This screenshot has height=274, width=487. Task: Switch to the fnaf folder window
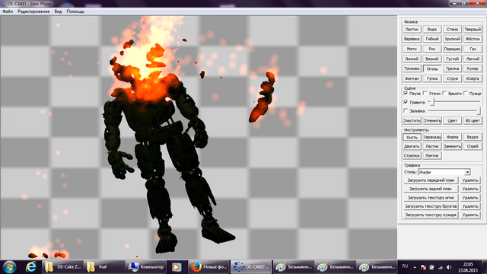pyautogui.click(x=104, y=267)
